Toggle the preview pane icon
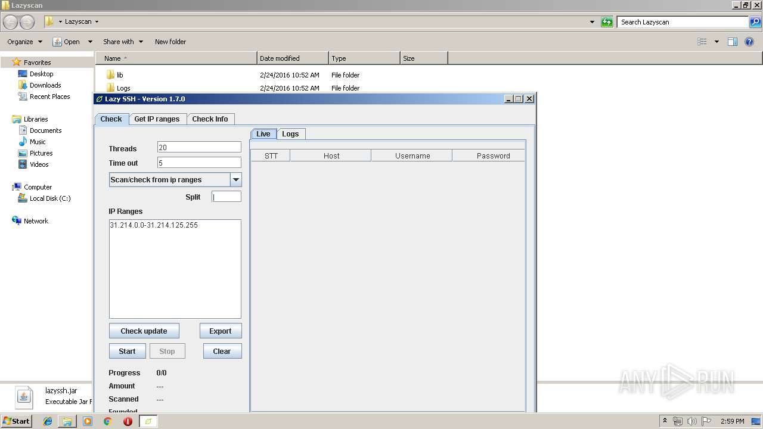Image resolution: width=763 pixels, height=429 pixels. (733, 42)
